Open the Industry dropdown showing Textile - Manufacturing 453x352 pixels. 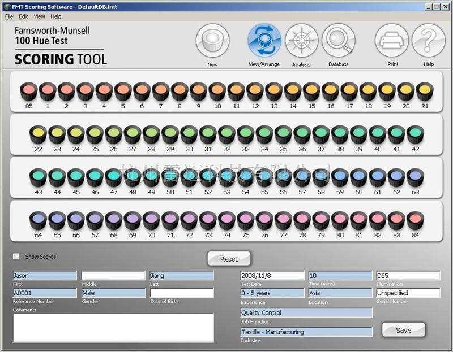[306, 332]
